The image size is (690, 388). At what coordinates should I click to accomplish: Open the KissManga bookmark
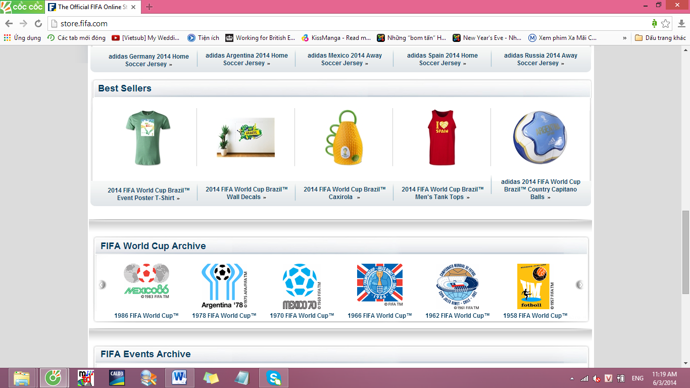click(336, 38)
